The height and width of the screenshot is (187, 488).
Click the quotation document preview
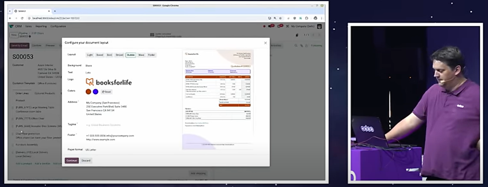click(218, 100)
